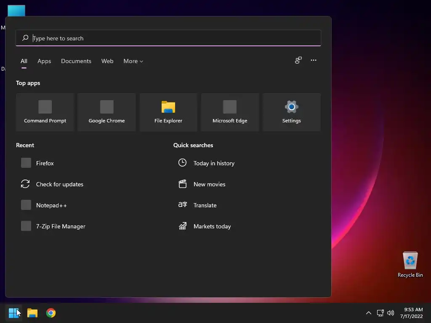Image resolution: width=431 pixels, height=323 pixels.
Task: Open the search account options icon
Action: pos(298,60)
